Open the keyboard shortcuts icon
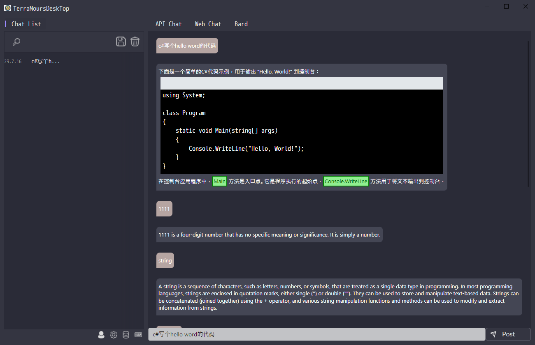Viewport: 535px width, 345px height. pyautogui.click(x=138, y=334)
